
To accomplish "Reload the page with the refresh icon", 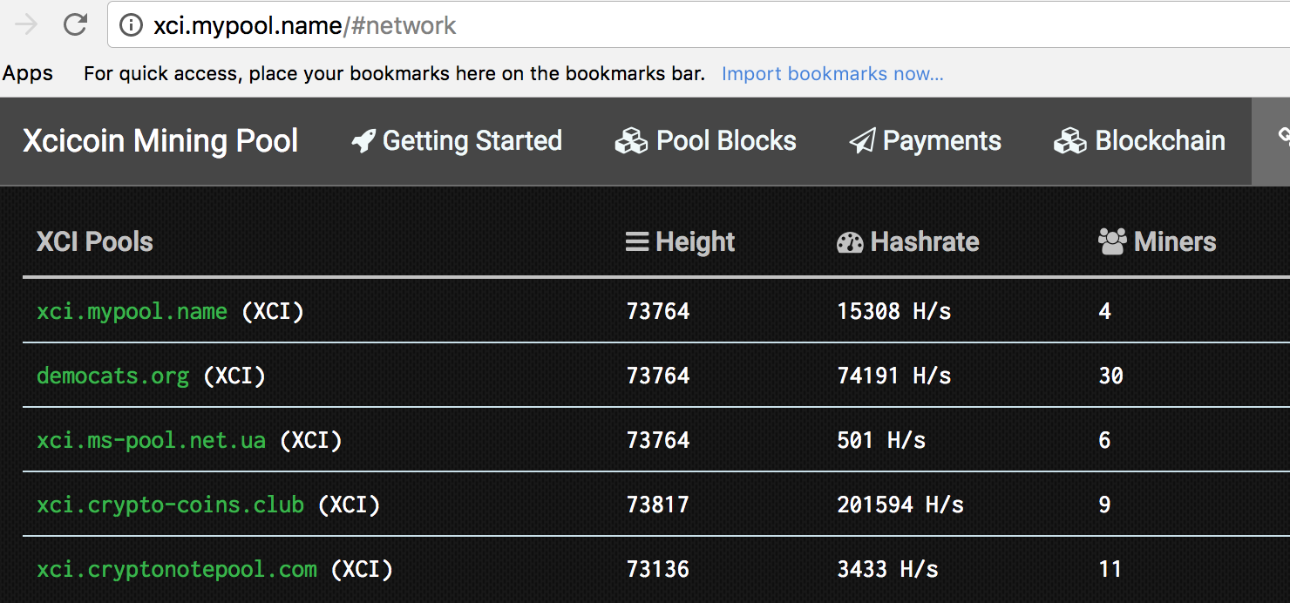I will 76,25.
